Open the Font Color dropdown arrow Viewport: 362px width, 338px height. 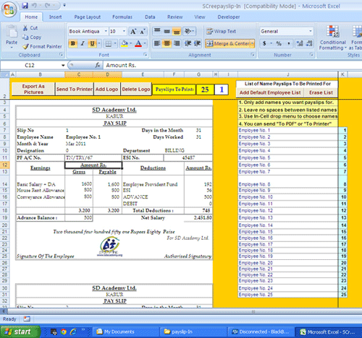click(145, 43)
